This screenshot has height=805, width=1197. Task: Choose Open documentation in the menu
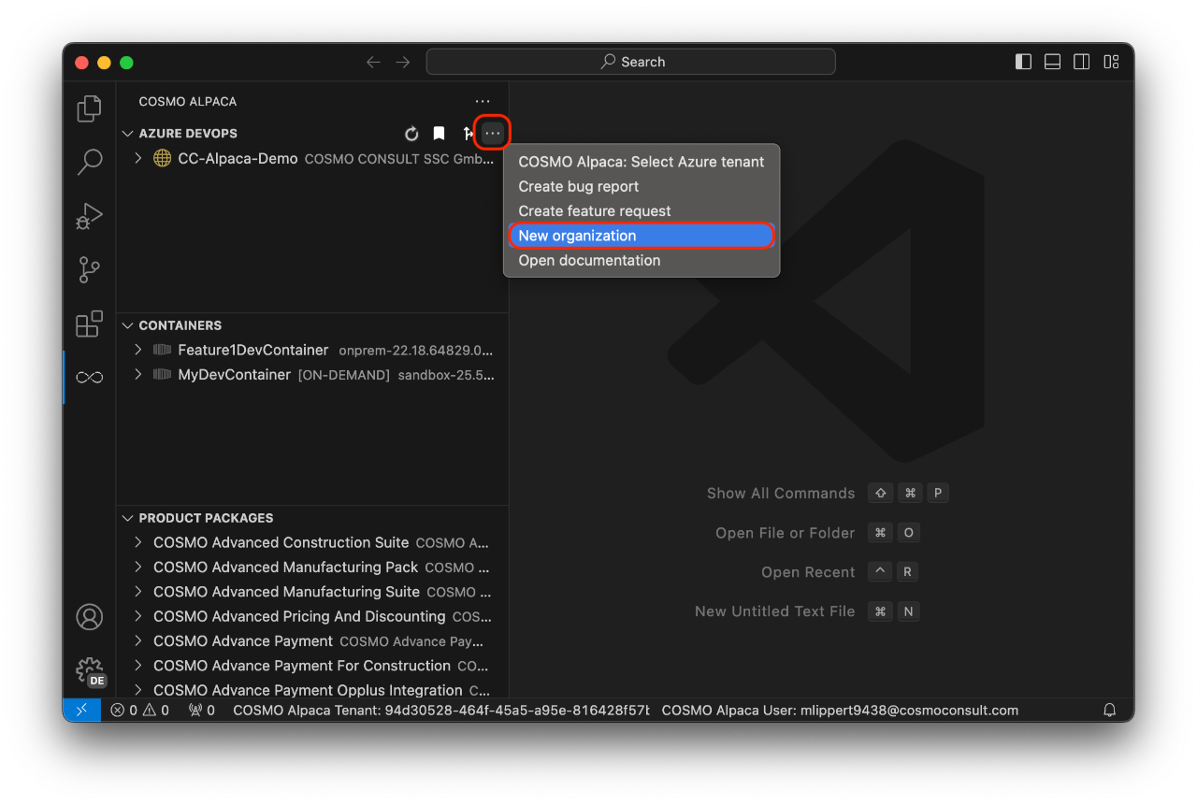coord(589,260)
